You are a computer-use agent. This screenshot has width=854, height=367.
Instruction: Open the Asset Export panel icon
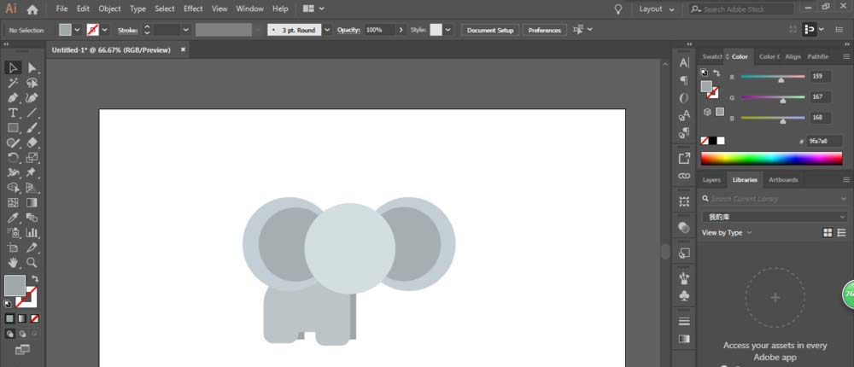(x=684, y=158)
